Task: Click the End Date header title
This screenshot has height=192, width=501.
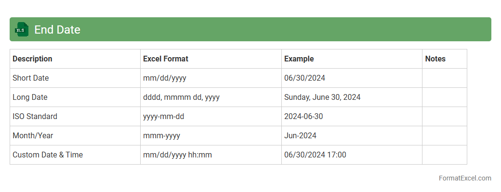Action: pyautogui.click(x=57, y=30)
